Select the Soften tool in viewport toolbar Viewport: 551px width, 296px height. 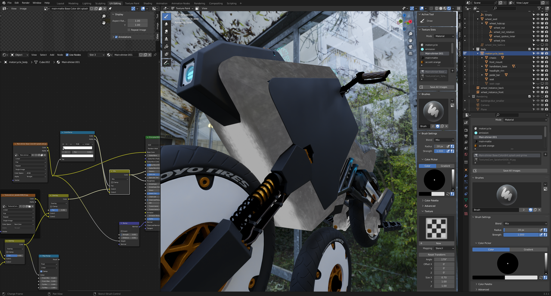tap(166, 24)
